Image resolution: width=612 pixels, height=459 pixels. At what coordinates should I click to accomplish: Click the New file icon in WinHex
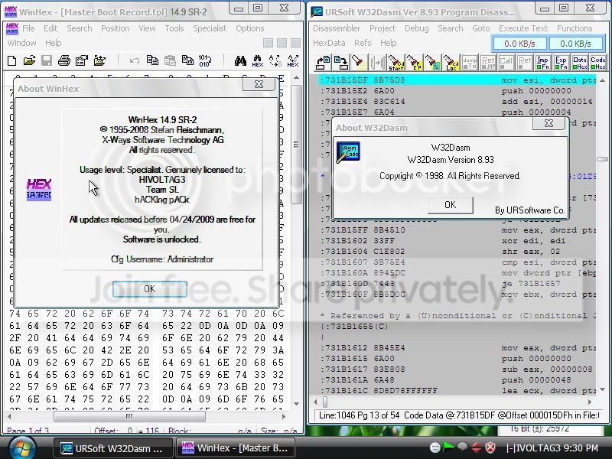(12, 60)
